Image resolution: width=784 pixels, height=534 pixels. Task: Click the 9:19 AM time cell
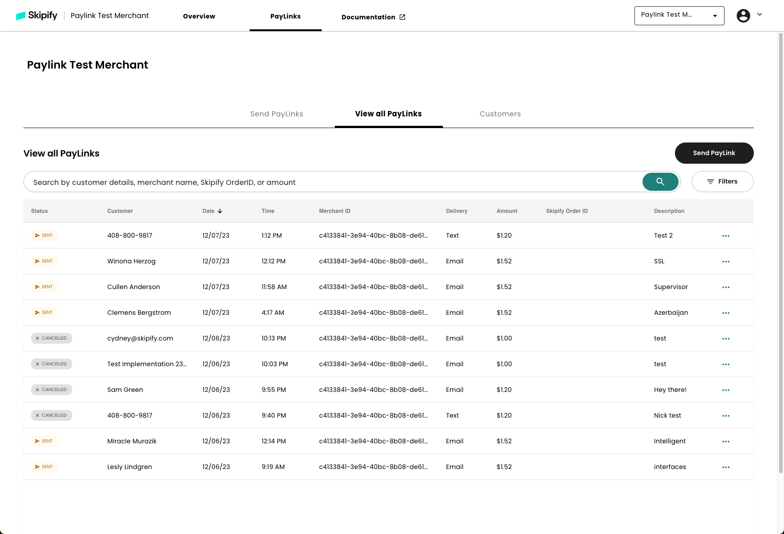273,467
